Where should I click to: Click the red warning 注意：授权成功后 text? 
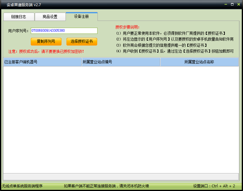coord(46,51)
